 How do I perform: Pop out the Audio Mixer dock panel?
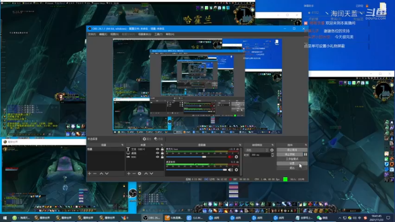coord(240,145)
